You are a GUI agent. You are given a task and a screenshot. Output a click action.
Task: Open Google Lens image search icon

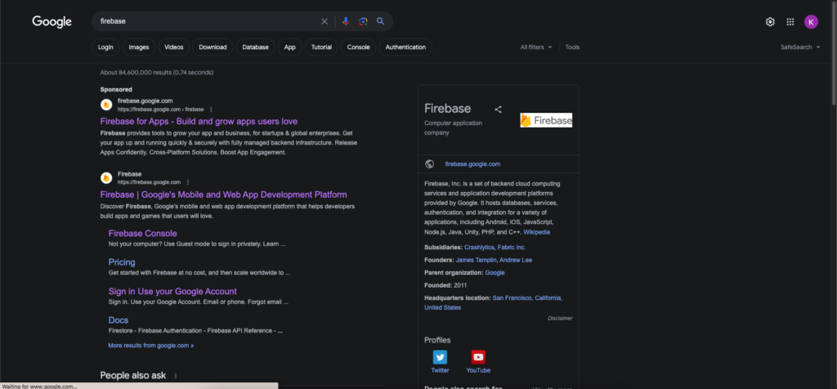coord(363,21)
